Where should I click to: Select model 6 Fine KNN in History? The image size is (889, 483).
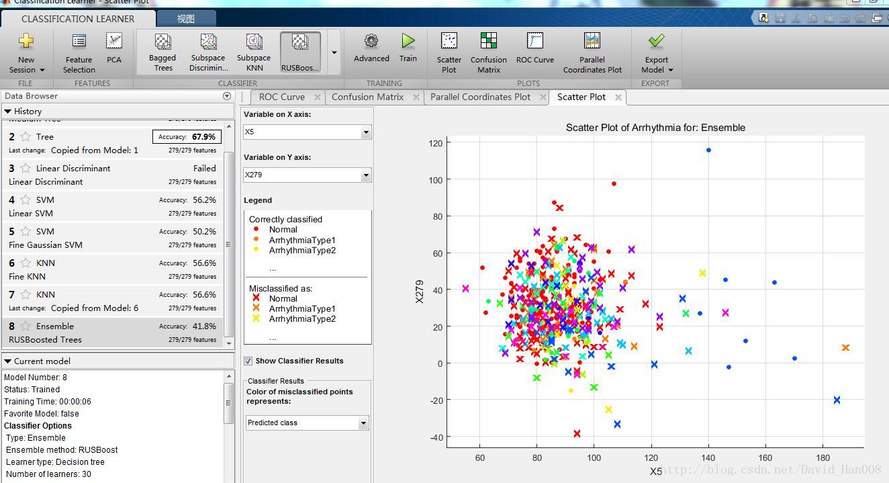(112, 269)
